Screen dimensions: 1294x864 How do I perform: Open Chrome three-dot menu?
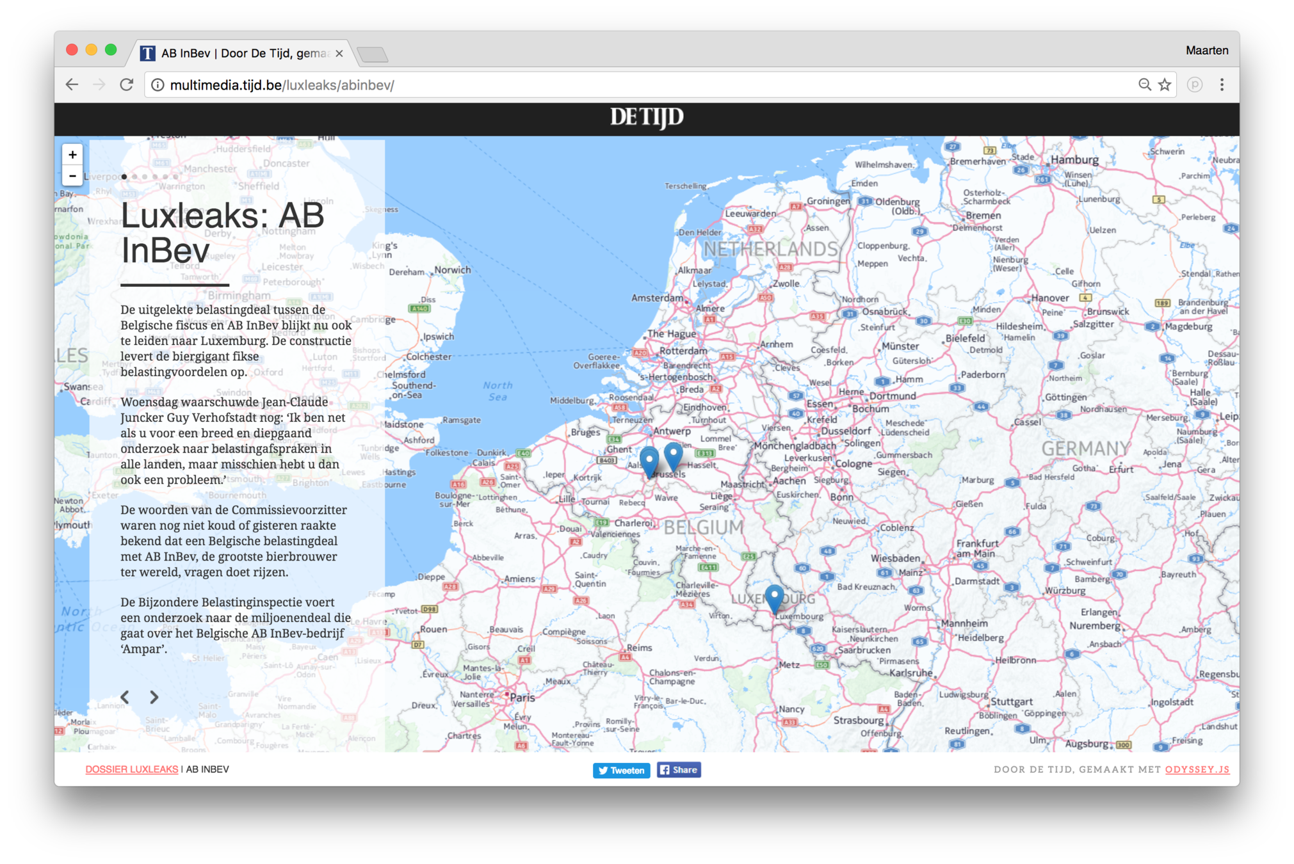pos(1222,84)
